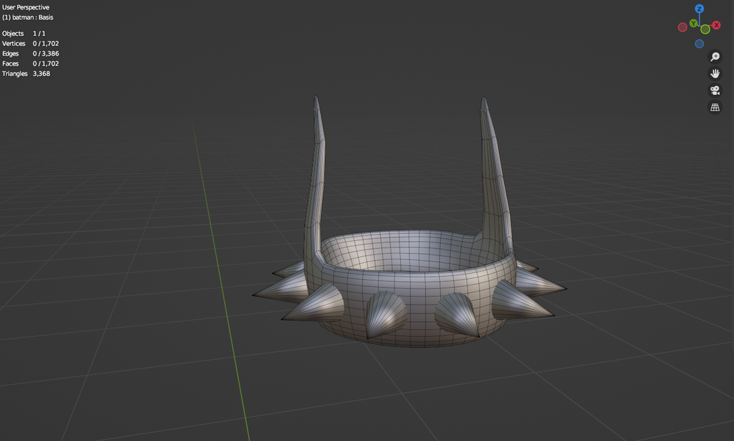Click the Triangles '3,368' statistic
The image size is (734, 441).
click(41, 74)
